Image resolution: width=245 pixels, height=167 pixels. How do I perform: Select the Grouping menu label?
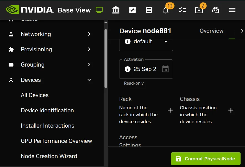click(33, 65)
